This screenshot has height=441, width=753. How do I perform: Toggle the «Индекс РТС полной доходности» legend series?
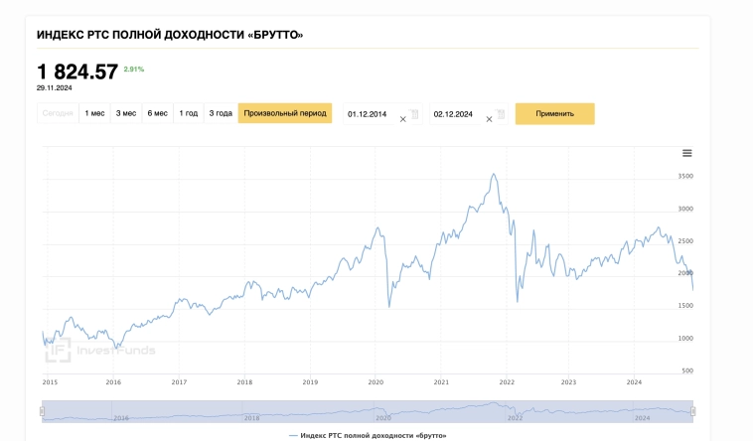point(368,436)
